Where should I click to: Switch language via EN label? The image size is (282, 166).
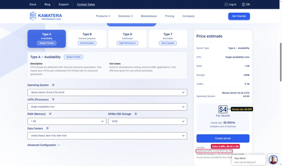248,5
